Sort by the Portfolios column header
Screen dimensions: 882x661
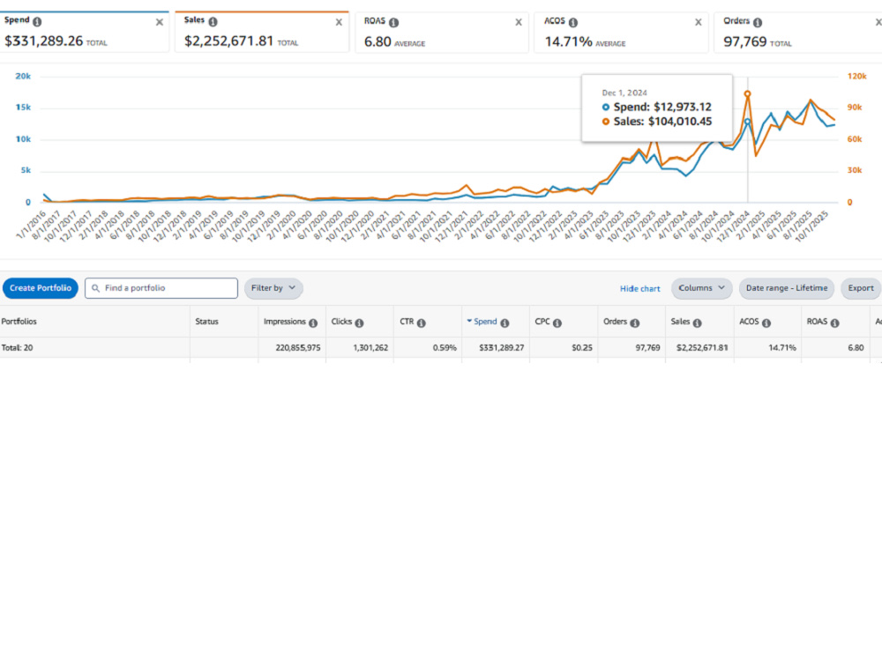19,322
